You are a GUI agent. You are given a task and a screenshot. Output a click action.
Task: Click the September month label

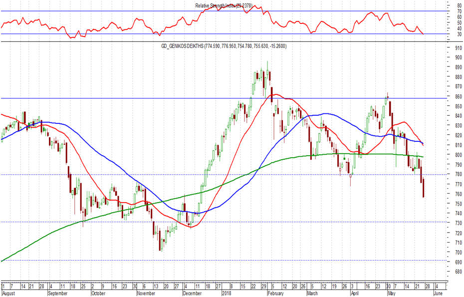[x=57, y=293]
